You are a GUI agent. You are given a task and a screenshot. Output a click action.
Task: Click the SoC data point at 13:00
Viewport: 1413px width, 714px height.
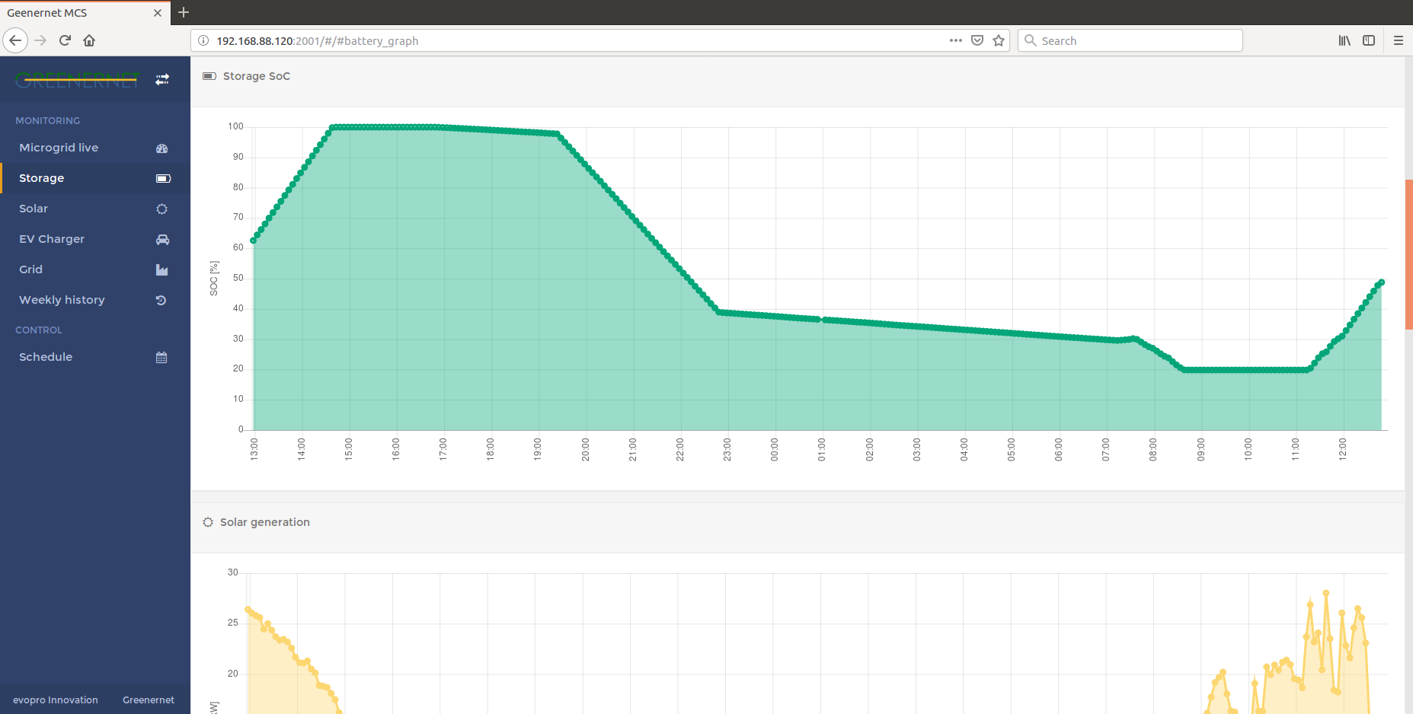click(x=254, y=241)
